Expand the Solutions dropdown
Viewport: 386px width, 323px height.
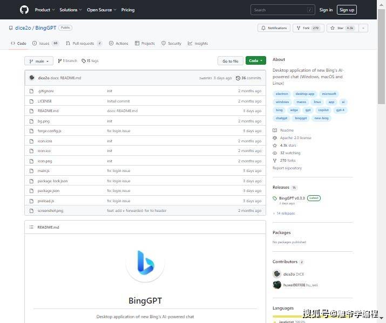tap(70, 10)
